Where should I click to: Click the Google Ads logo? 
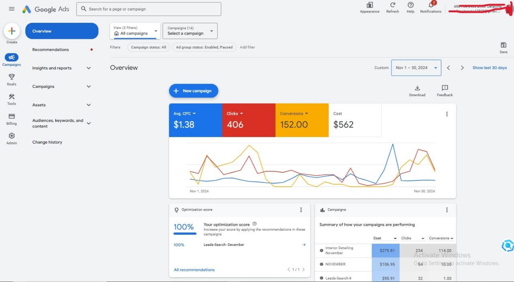tap(46, 9)
